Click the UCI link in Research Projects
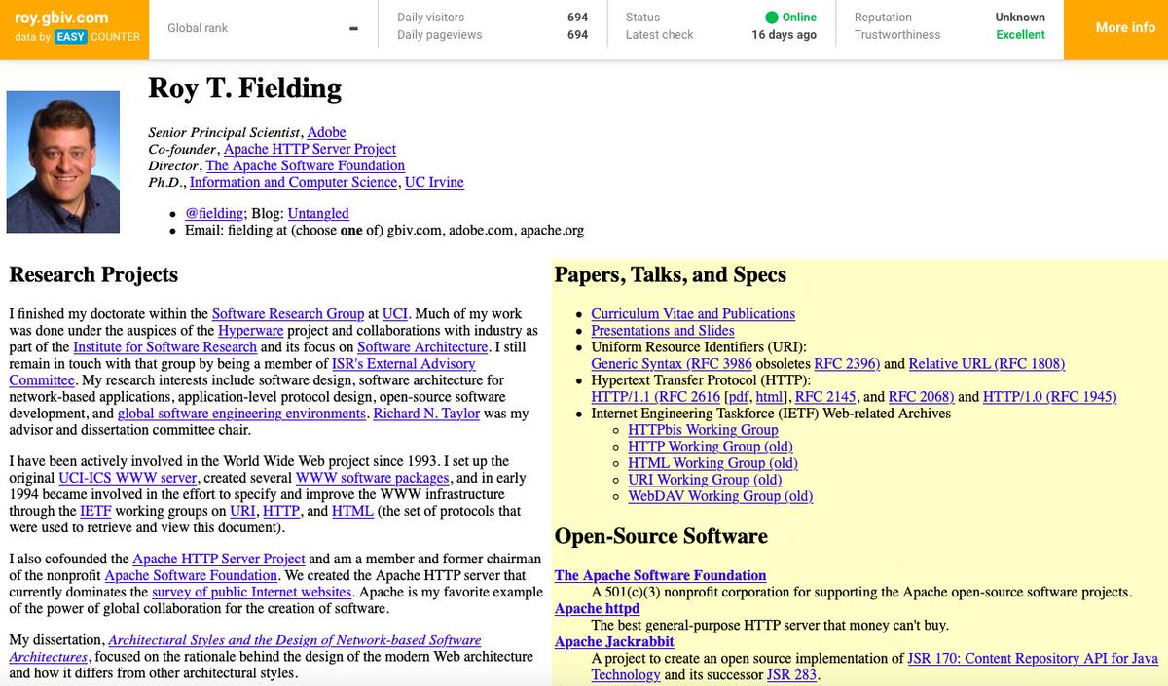This screenshot has width=1168, height=686. point(395,314)
